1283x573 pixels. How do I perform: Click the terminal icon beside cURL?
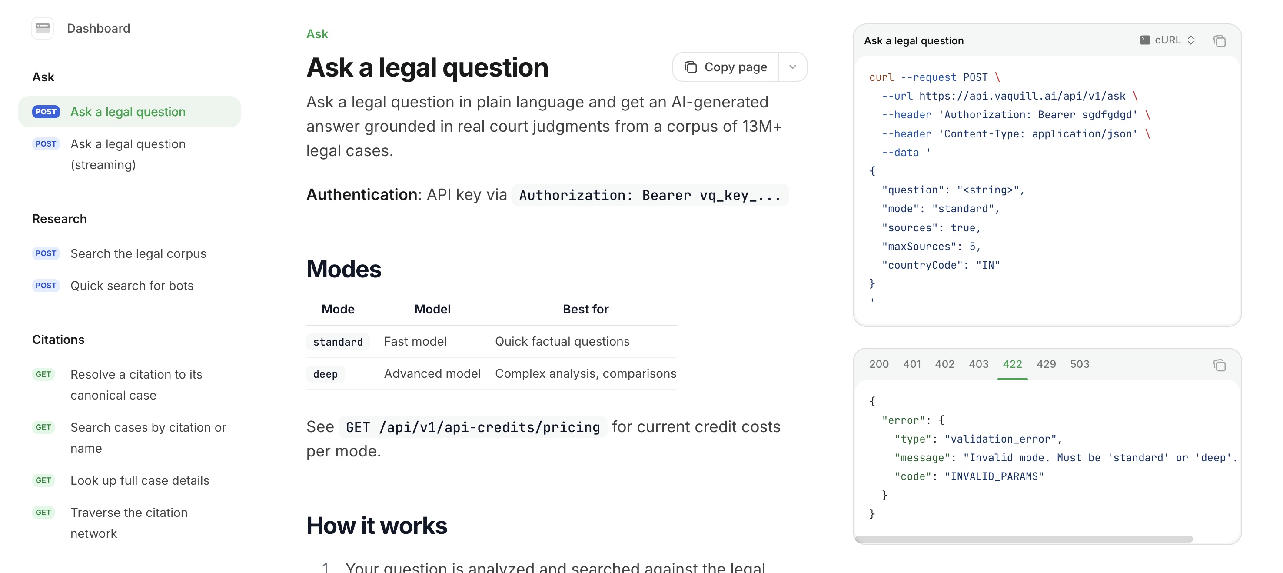tap(1144, 40)
